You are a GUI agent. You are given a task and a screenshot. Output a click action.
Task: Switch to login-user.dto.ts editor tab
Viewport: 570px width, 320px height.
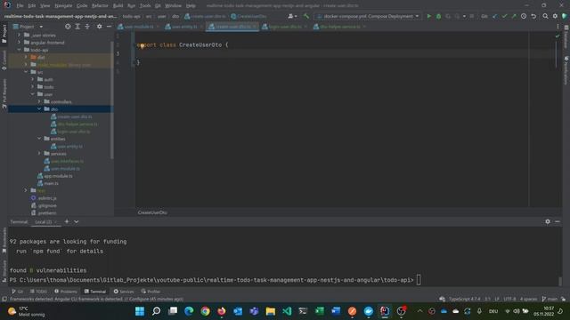tap(285, 27)
